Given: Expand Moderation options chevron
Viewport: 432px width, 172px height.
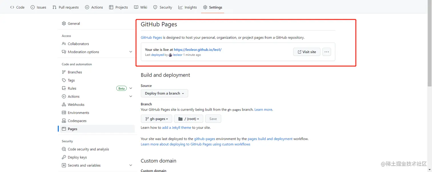Looking at the screenshot, I should (x=131, y=52).
